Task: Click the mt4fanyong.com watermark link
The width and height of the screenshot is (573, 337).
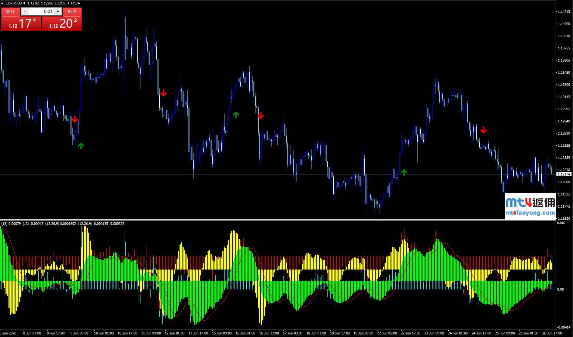Action: 530,213
